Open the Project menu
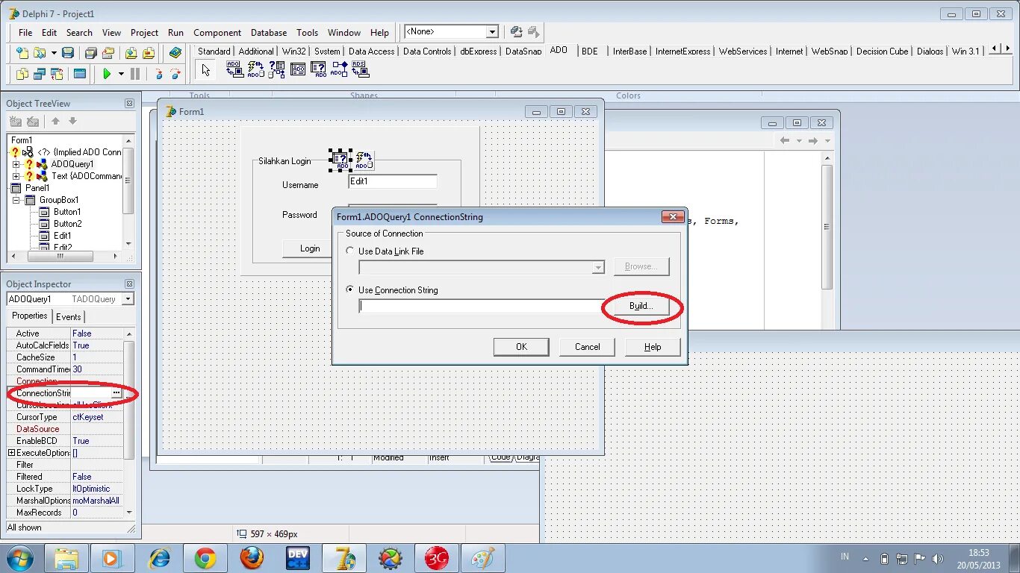The width and height of the screenshot is (1020, 573). tap(144, 33)
